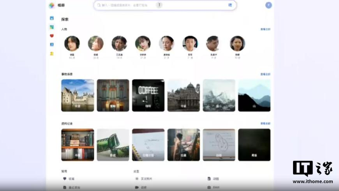Viewport: 339px width, 191px height.
Task: Click the 类型 section label
Action: click(x=136, y=172)
